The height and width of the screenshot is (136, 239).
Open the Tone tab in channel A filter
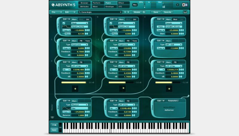coord(88,41)
